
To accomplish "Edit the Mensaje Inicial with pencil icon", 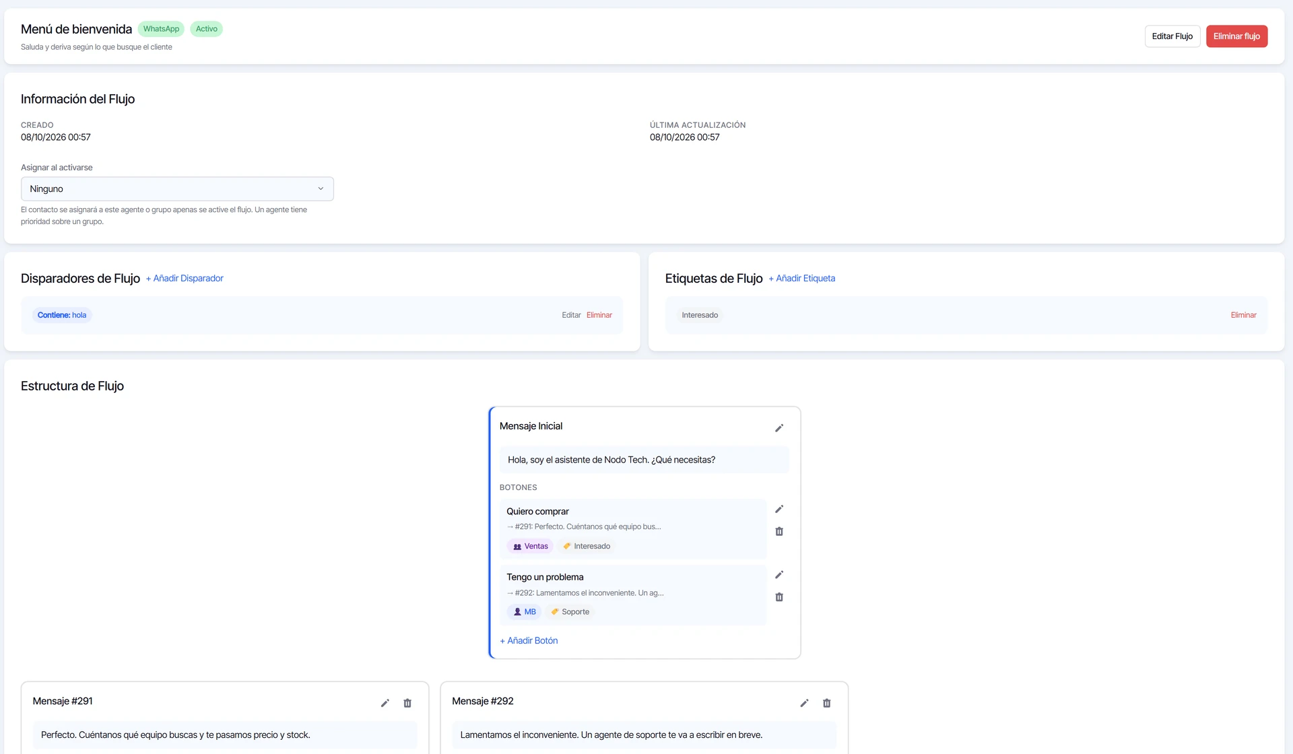I will click(779, 428).
